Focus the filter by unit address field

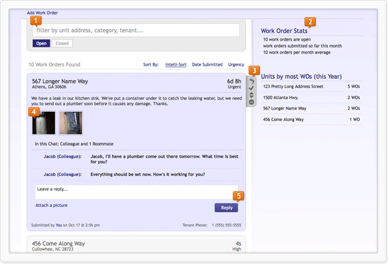pos(136,30)
